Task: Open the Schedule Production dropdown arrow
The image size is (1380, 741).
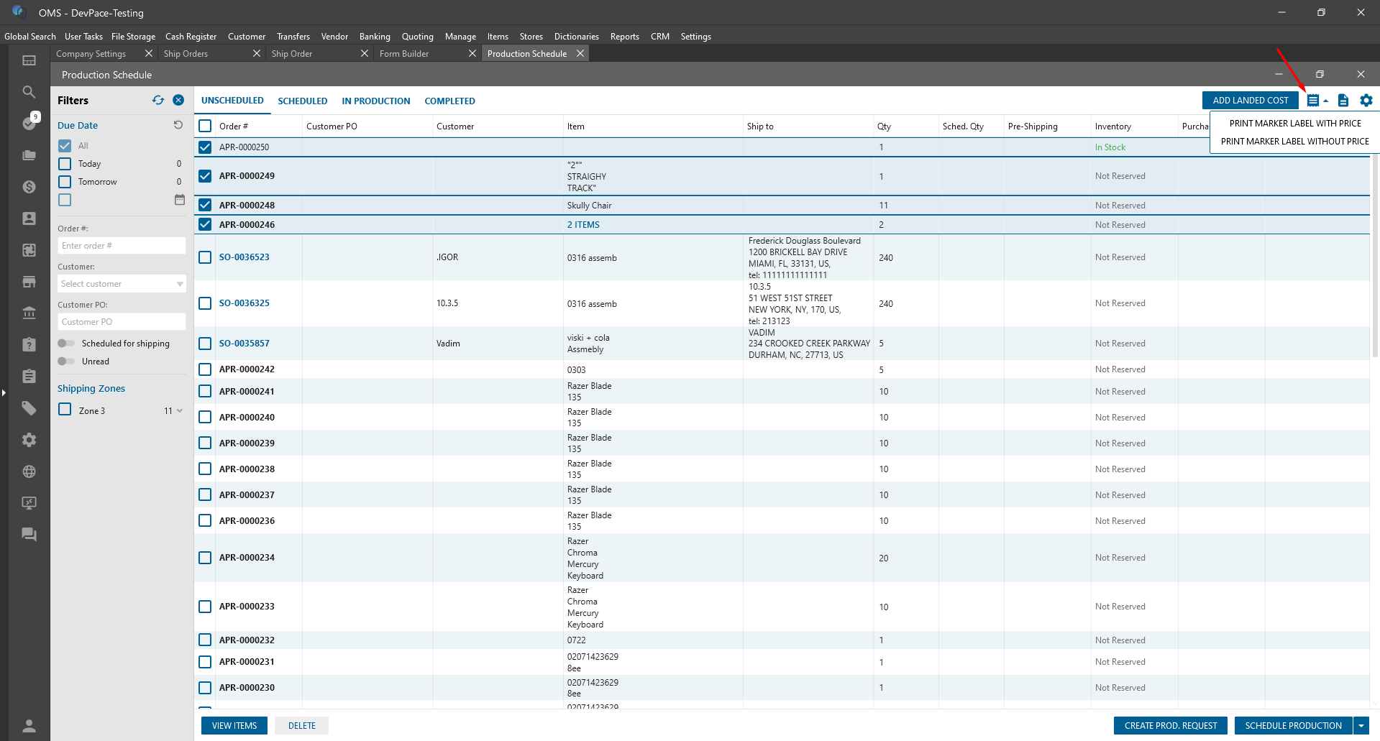Action: [x=1361, y=726]
